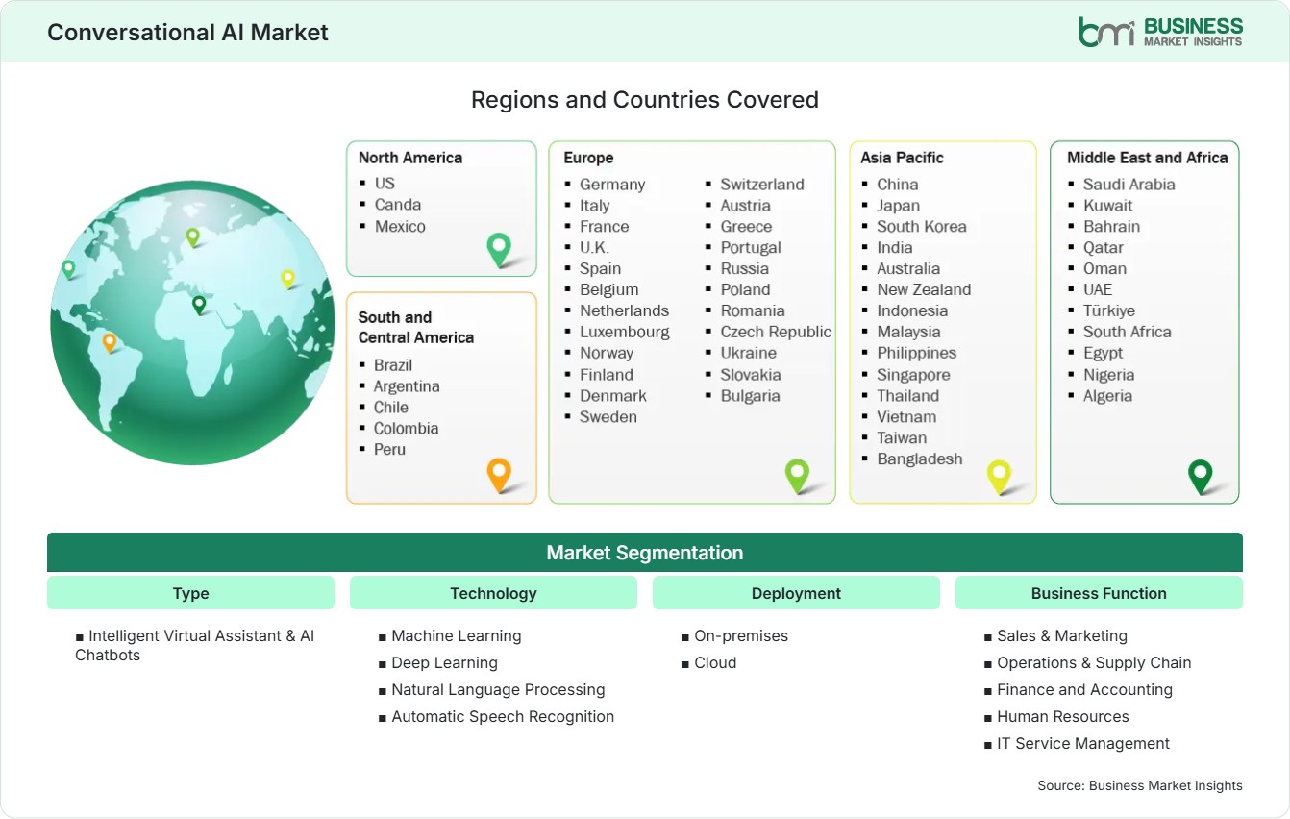Click 'South Korea' in Asia Pacific list
1290x819 pixels.
pyautogui.click(x=922, y=227)
